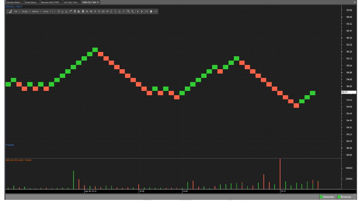The image size is (361, 203).
Task: Click the zoom in magnifier icon
Action: [x=128, y=11]
